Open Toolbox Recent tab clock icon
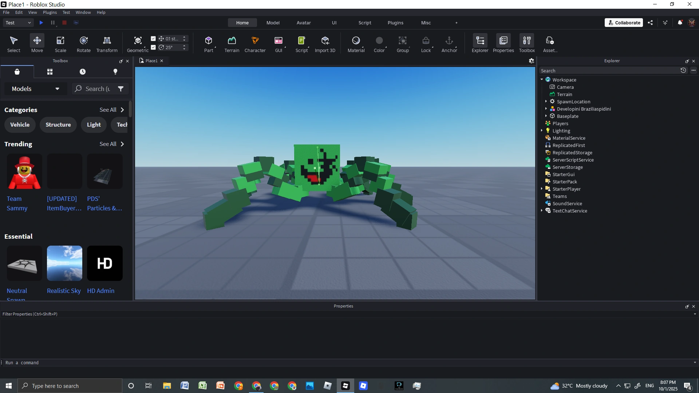This screenshot has height=393, width=699. tap(83, 72)
